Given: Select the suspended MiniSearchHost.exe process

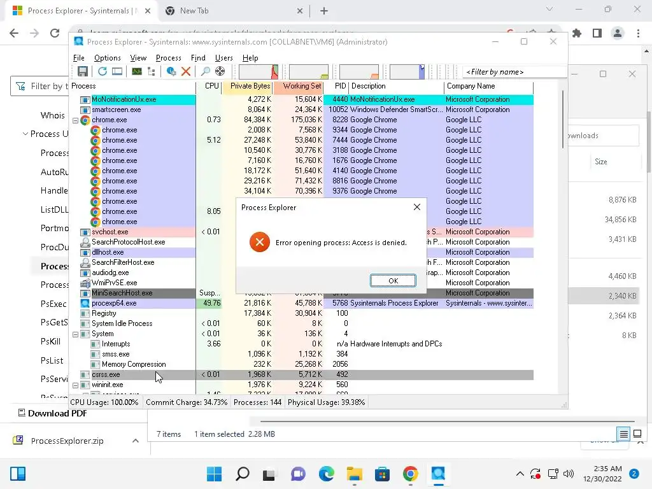Looking at the screenshot, I should (x=302, y=293).
